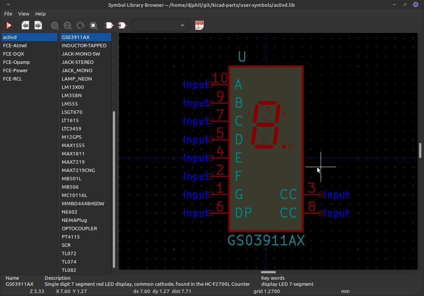424x296 pixels.
Task: Click the canvas vertical scrollbar handle
Action: pyautogui.click(x=420, y=150)
